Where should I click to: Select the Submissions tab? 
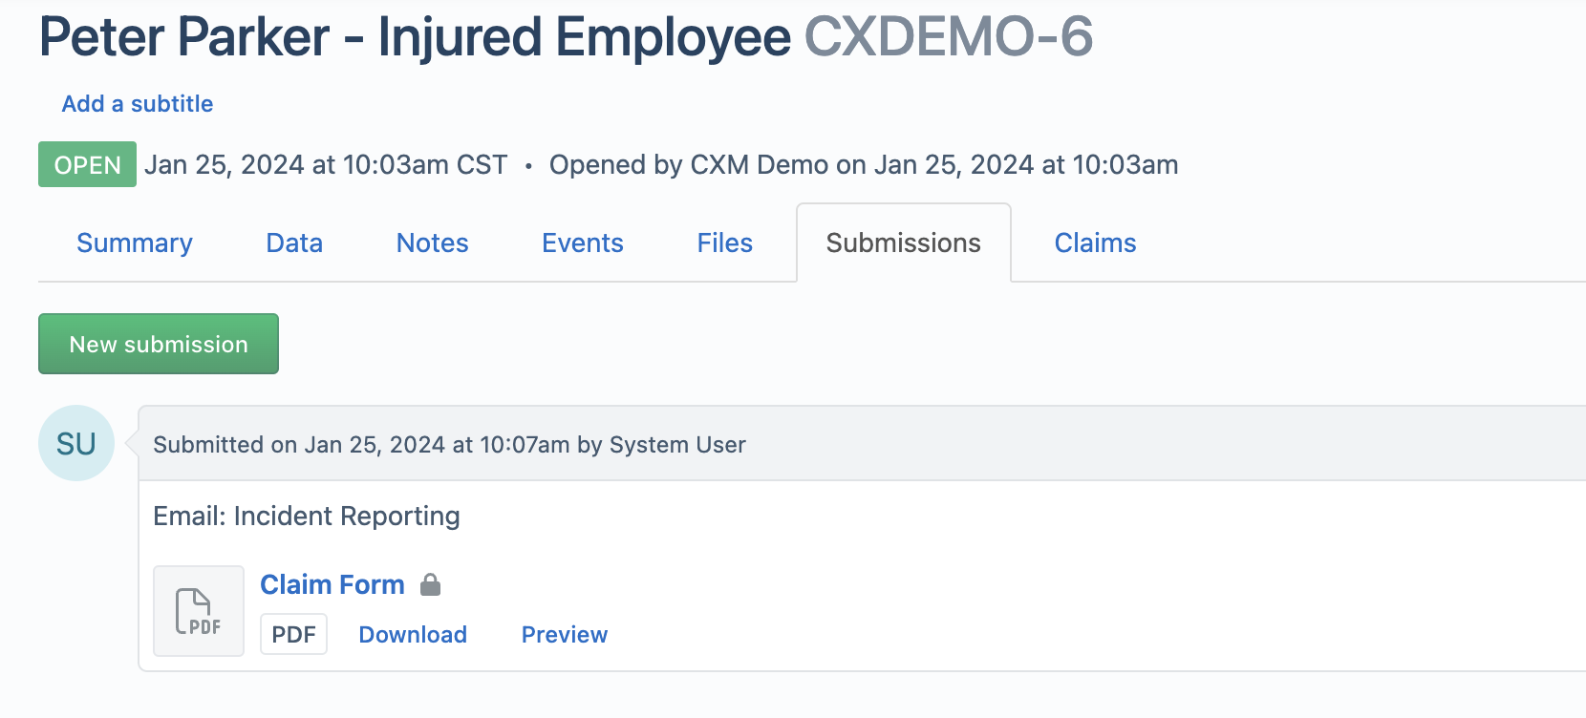[904, 243]
